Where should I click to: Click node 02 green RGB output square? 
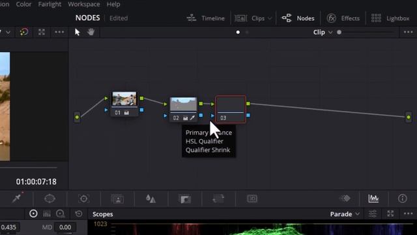click(201, 104)
